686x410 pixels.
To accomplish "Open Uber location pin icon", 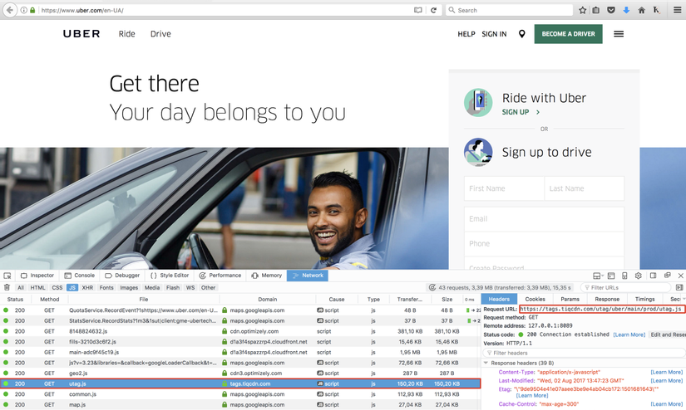I will click(x=521, y=34).
